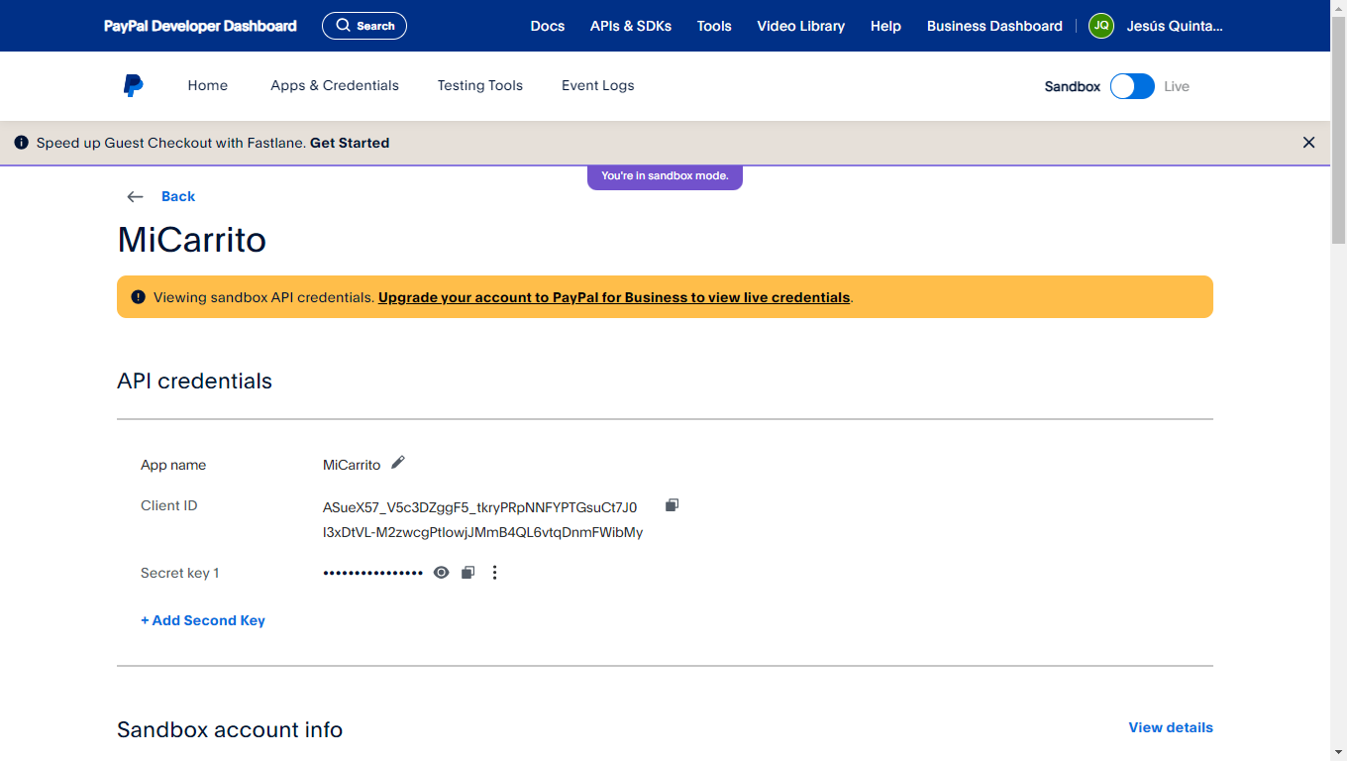Open the Search box

[364, 26]
